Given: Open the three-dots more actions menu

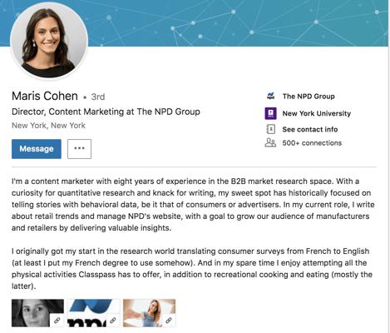Looking at the screenshot, I should tap(79, 149).
